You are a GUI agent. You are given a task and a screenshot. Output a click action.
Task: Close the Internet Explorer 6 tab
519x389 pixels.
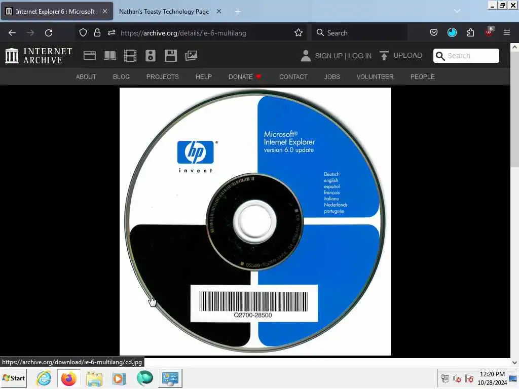(x=105, y=11)
